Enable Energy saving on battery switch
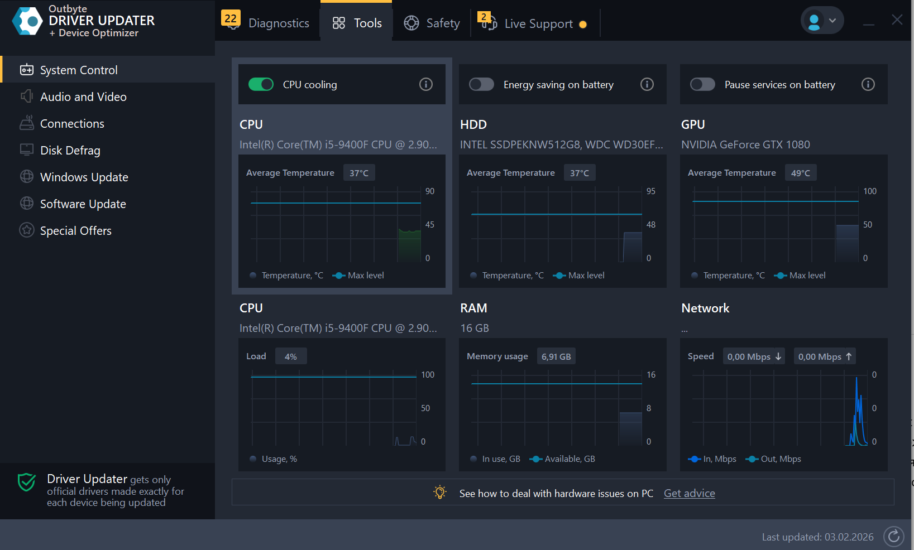The width and height of the screenshot is (914, 550). [481, 84]
